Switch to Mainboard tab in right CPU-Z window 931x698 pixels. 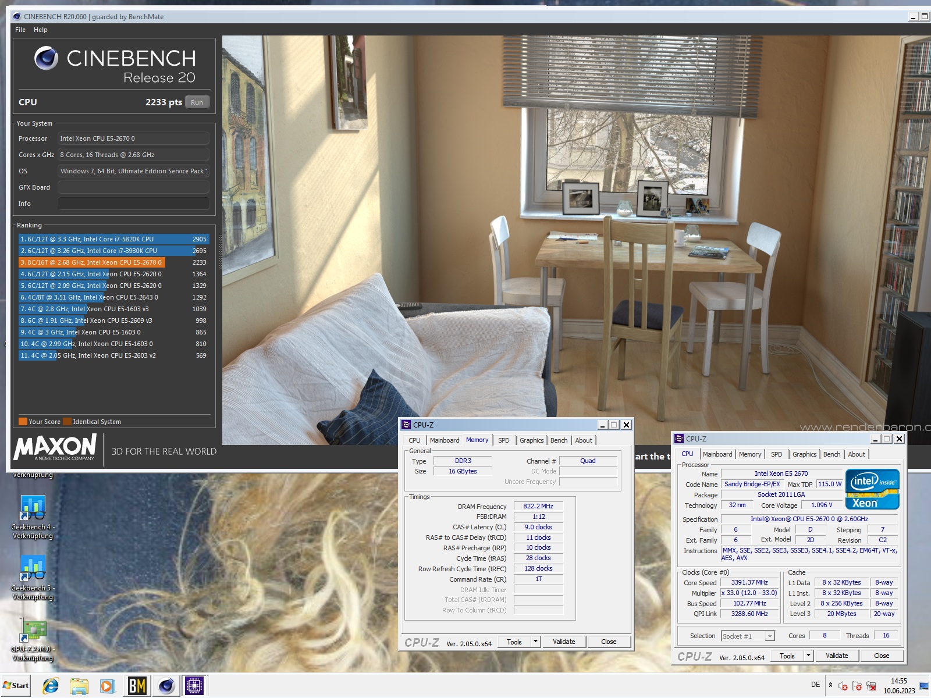click(x=717, y=454)
